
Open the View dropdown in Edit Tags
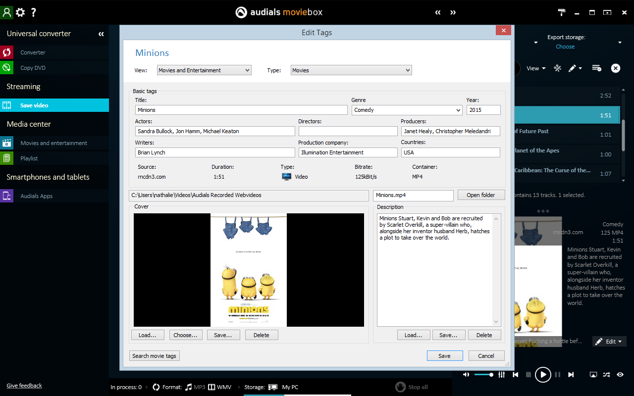(204, 70)
